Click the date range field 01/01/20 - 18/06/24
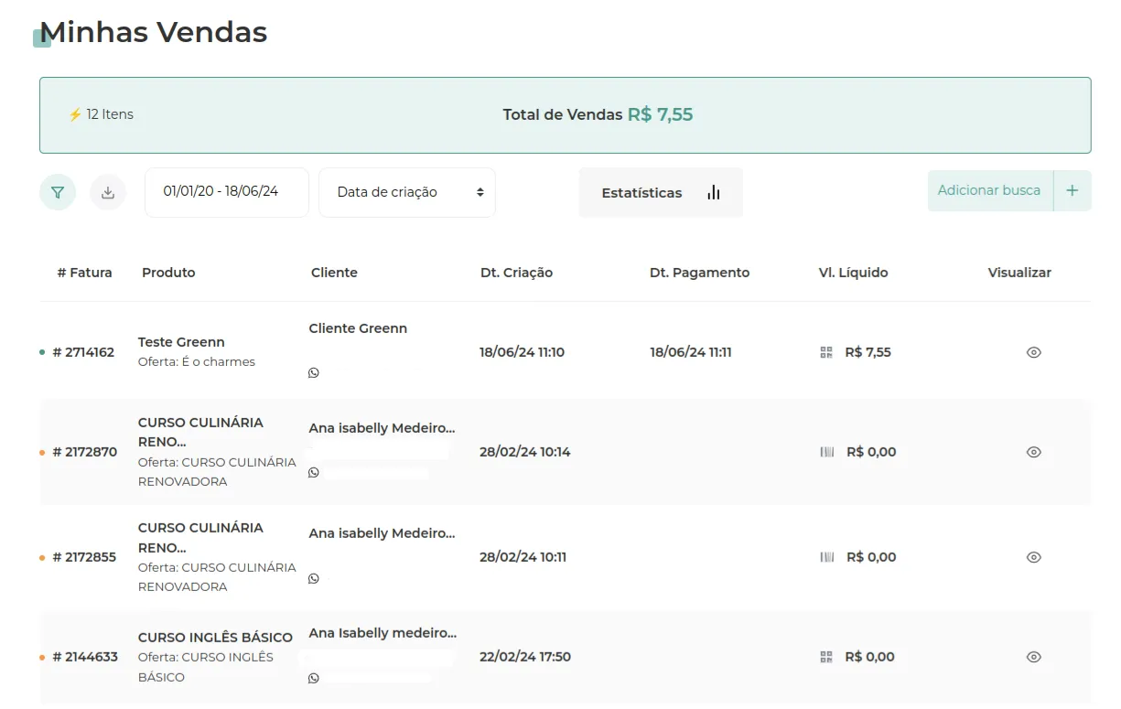 (x=227, y=192)
